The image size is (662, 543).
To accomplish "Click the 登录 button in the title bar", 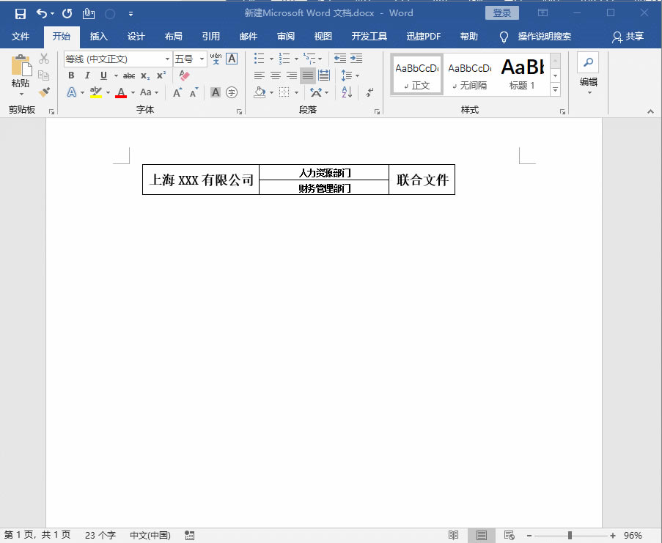I will point(501,12).
